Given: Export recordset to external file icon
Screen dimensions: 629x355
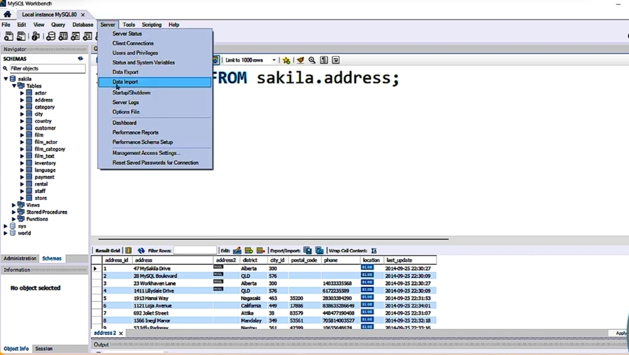Looking at the screenshot, I should click(308, 250).
